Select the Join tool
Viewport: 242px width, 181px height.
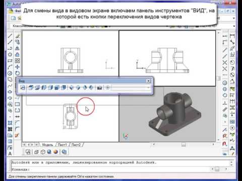click(x=17, y=117)
